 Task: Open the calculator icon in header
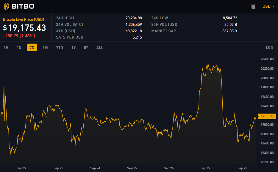click(x=253, y=6)
